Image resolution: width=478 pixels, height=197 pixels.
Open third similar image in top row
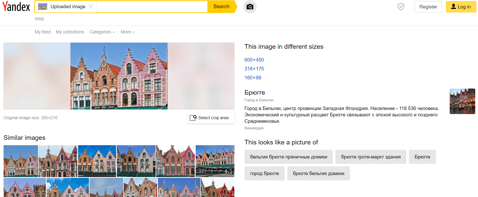(x=97, y=161)
